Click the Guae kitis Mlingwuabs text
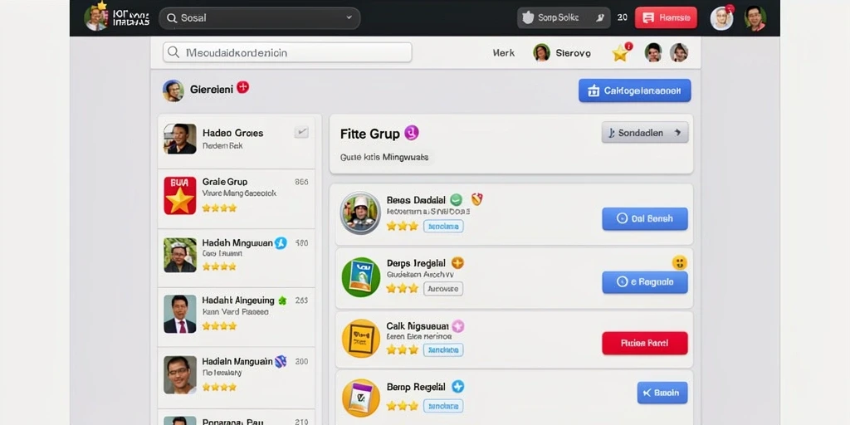The height and width of the screenshot is (425, 850). point(384,157)
